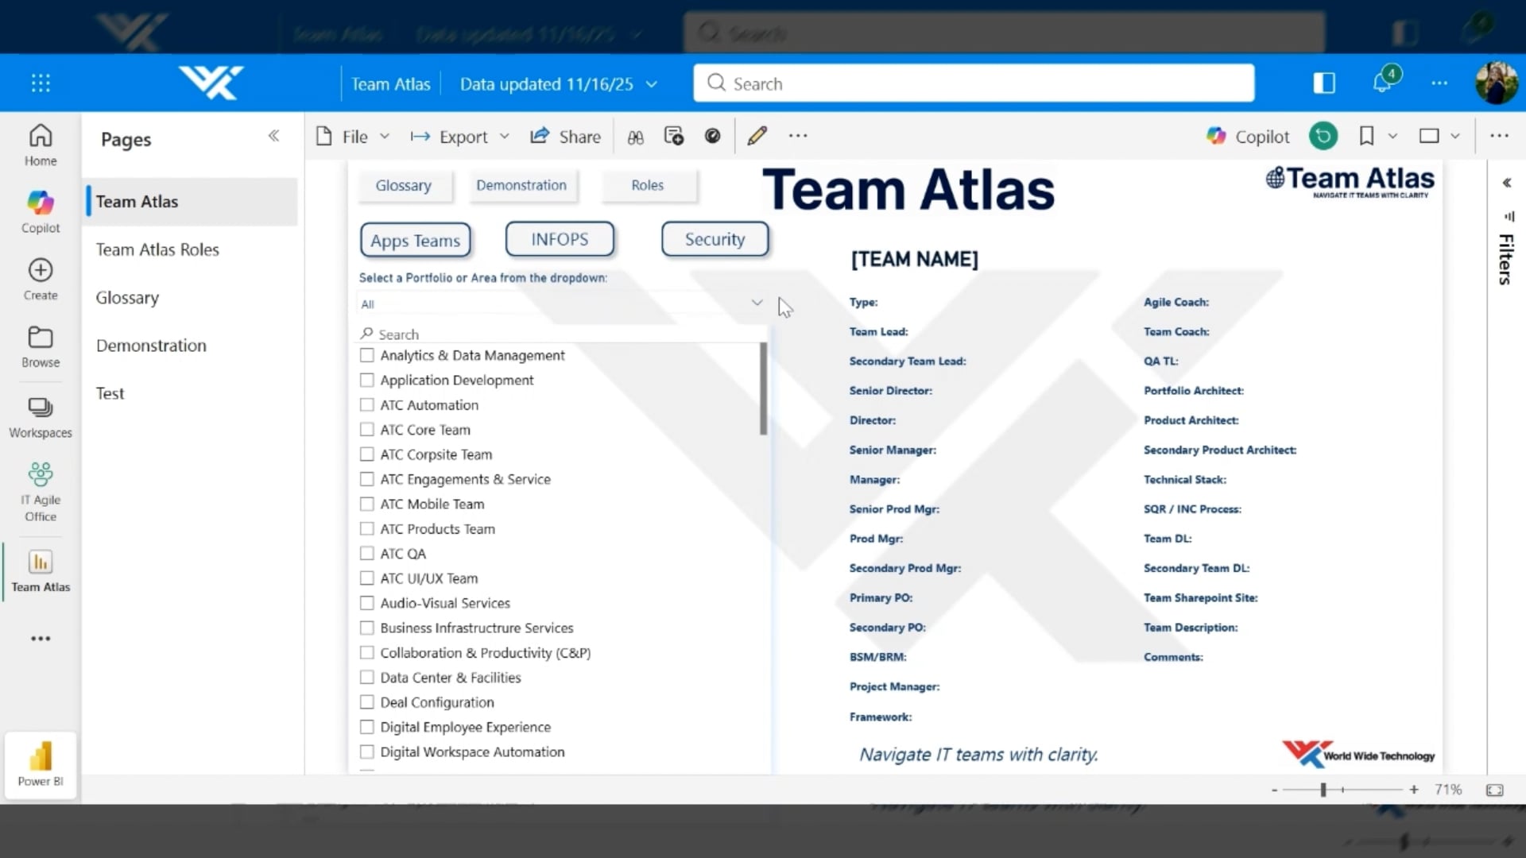Open Browse in the left navigation
This screenshot has width=1526, height=858.
pyautogui.click(x=41, y=347)
